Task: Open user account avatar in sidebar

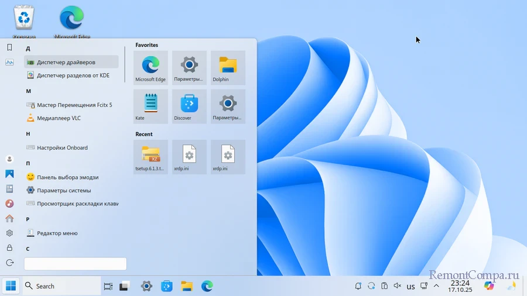Action: coord(9,159)
